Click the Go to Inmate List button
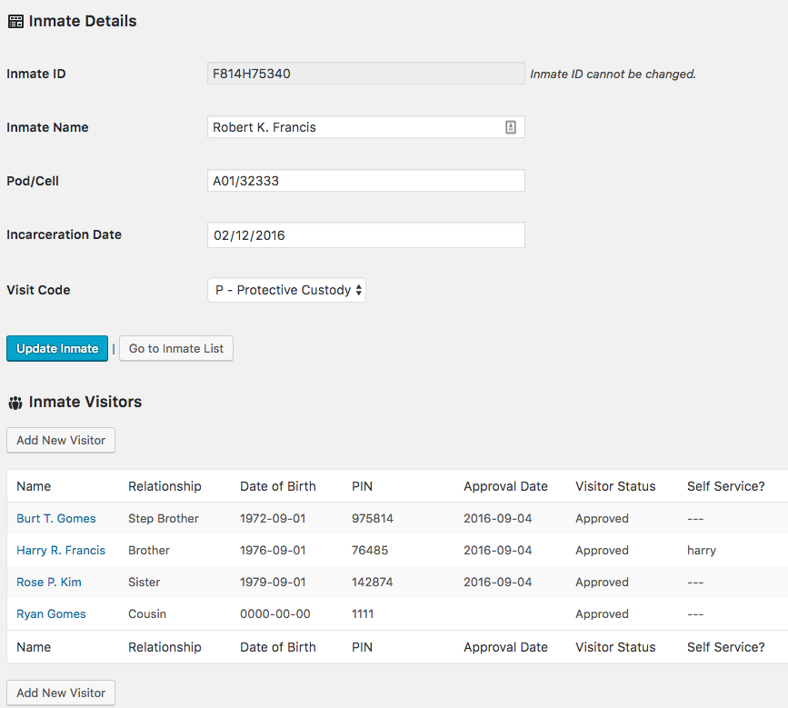Image resolution: width=788 pixels, height=708 pixels. 176,348
